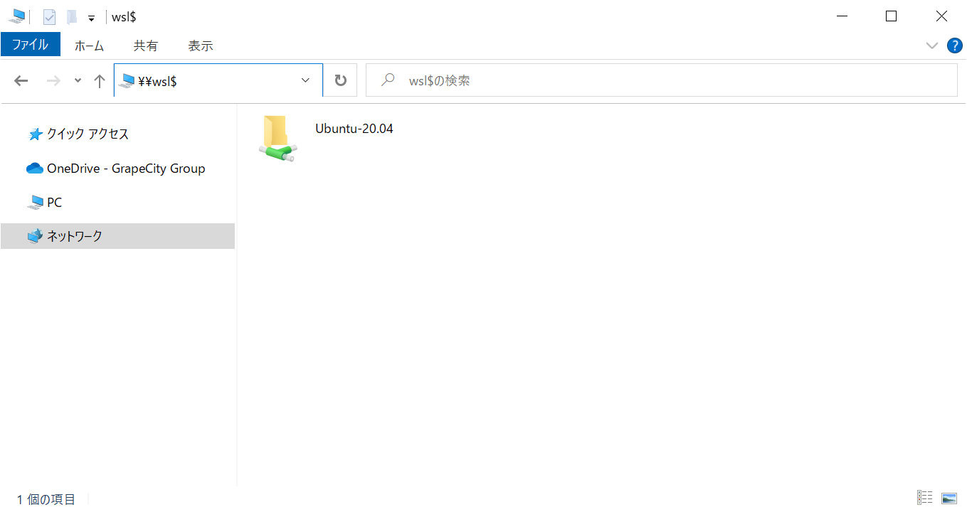Click the wsl$の検索 search box
Image resolution: width=967 pixels, height=512 pixels.
(x=662, y=80)
